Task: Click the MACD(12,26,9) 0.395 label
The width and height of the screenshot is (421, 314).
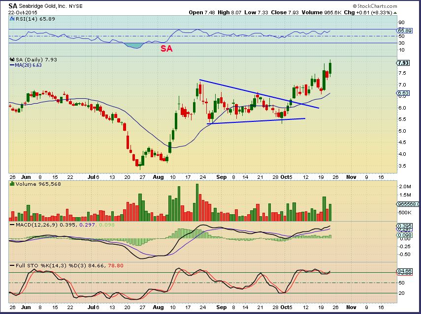Action: (46, 225)
